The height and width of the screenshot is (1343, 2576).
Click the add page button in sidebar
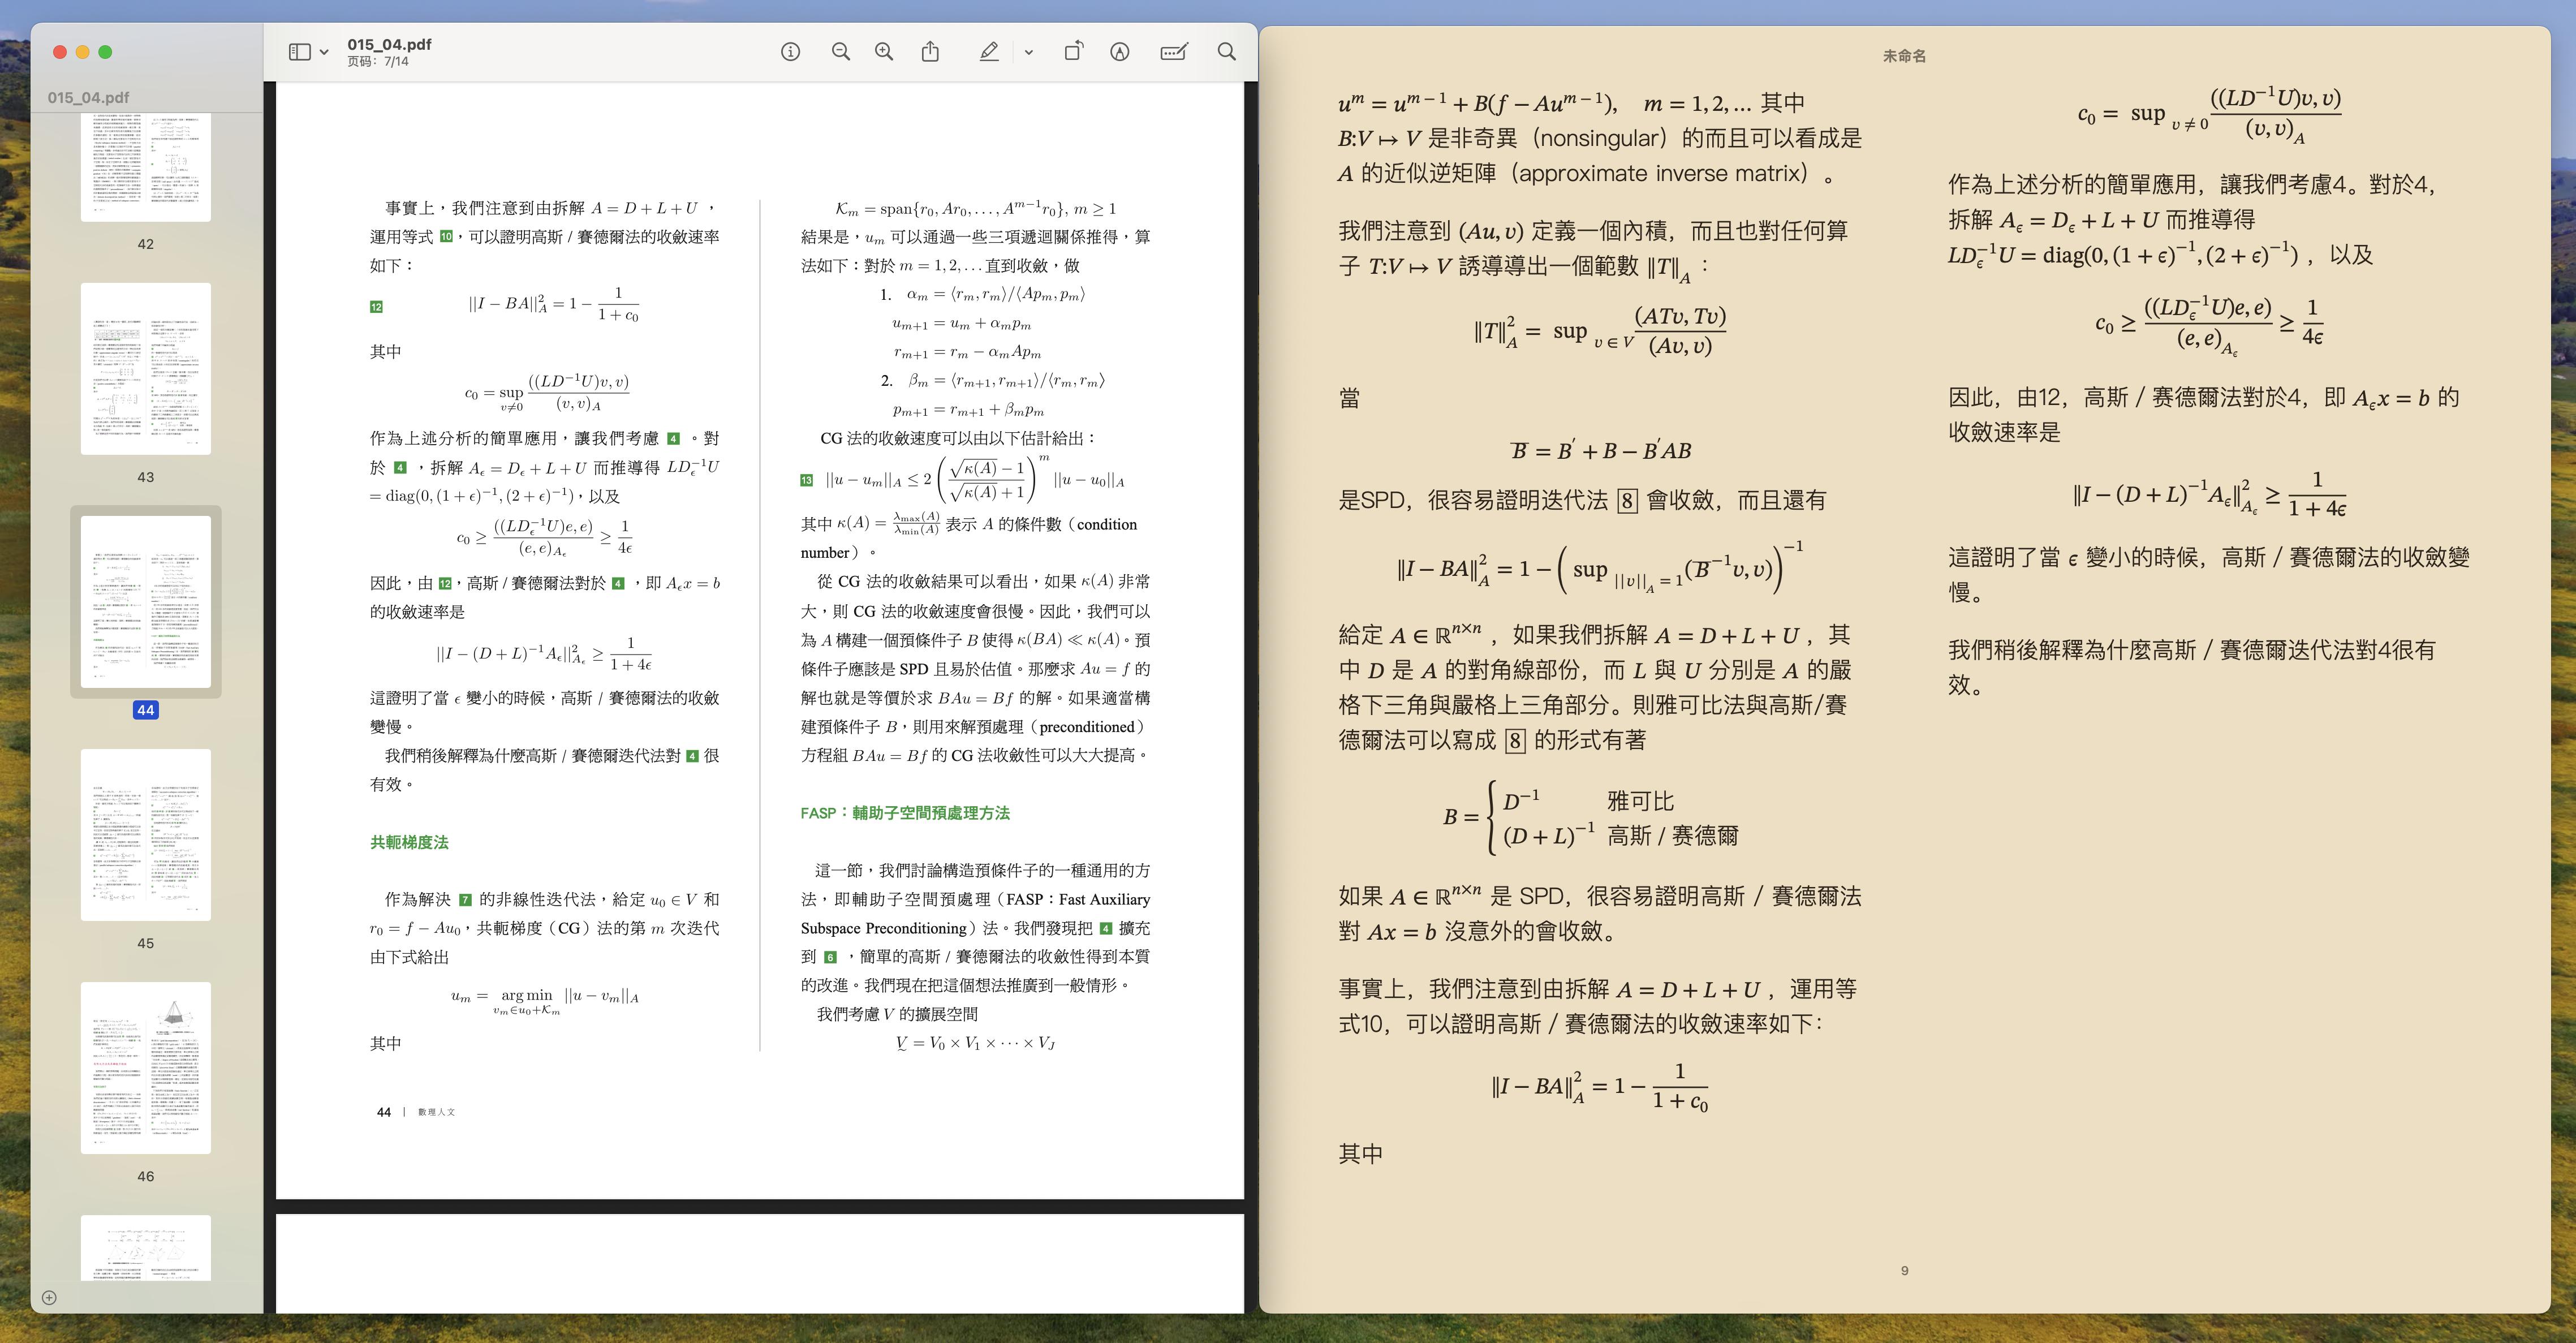[49, 1298]
